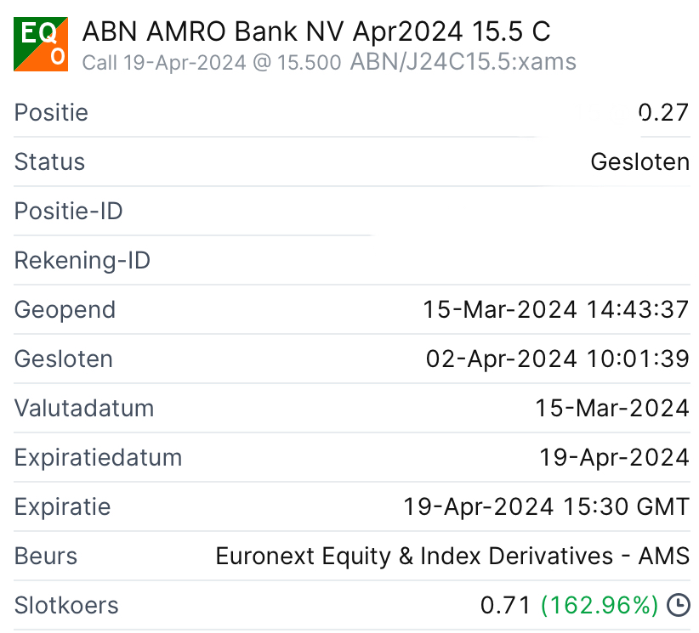Click the Expiratiedatum value 19-Apr-2024

614,457
